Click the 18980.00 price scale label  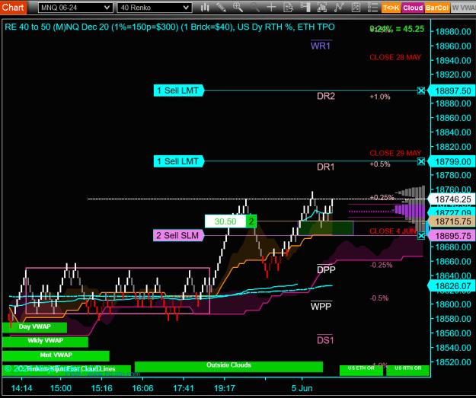tap(453, 32)
